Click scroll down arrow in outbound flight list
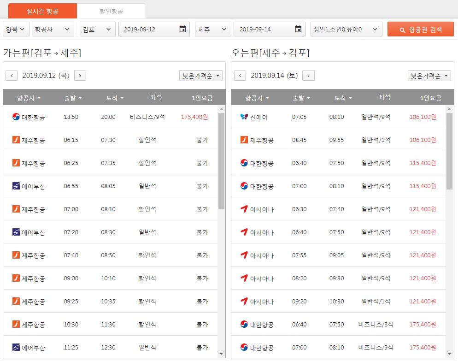 222,354
